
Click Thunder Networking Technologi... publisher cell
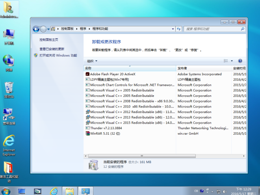tap(203, 128)
